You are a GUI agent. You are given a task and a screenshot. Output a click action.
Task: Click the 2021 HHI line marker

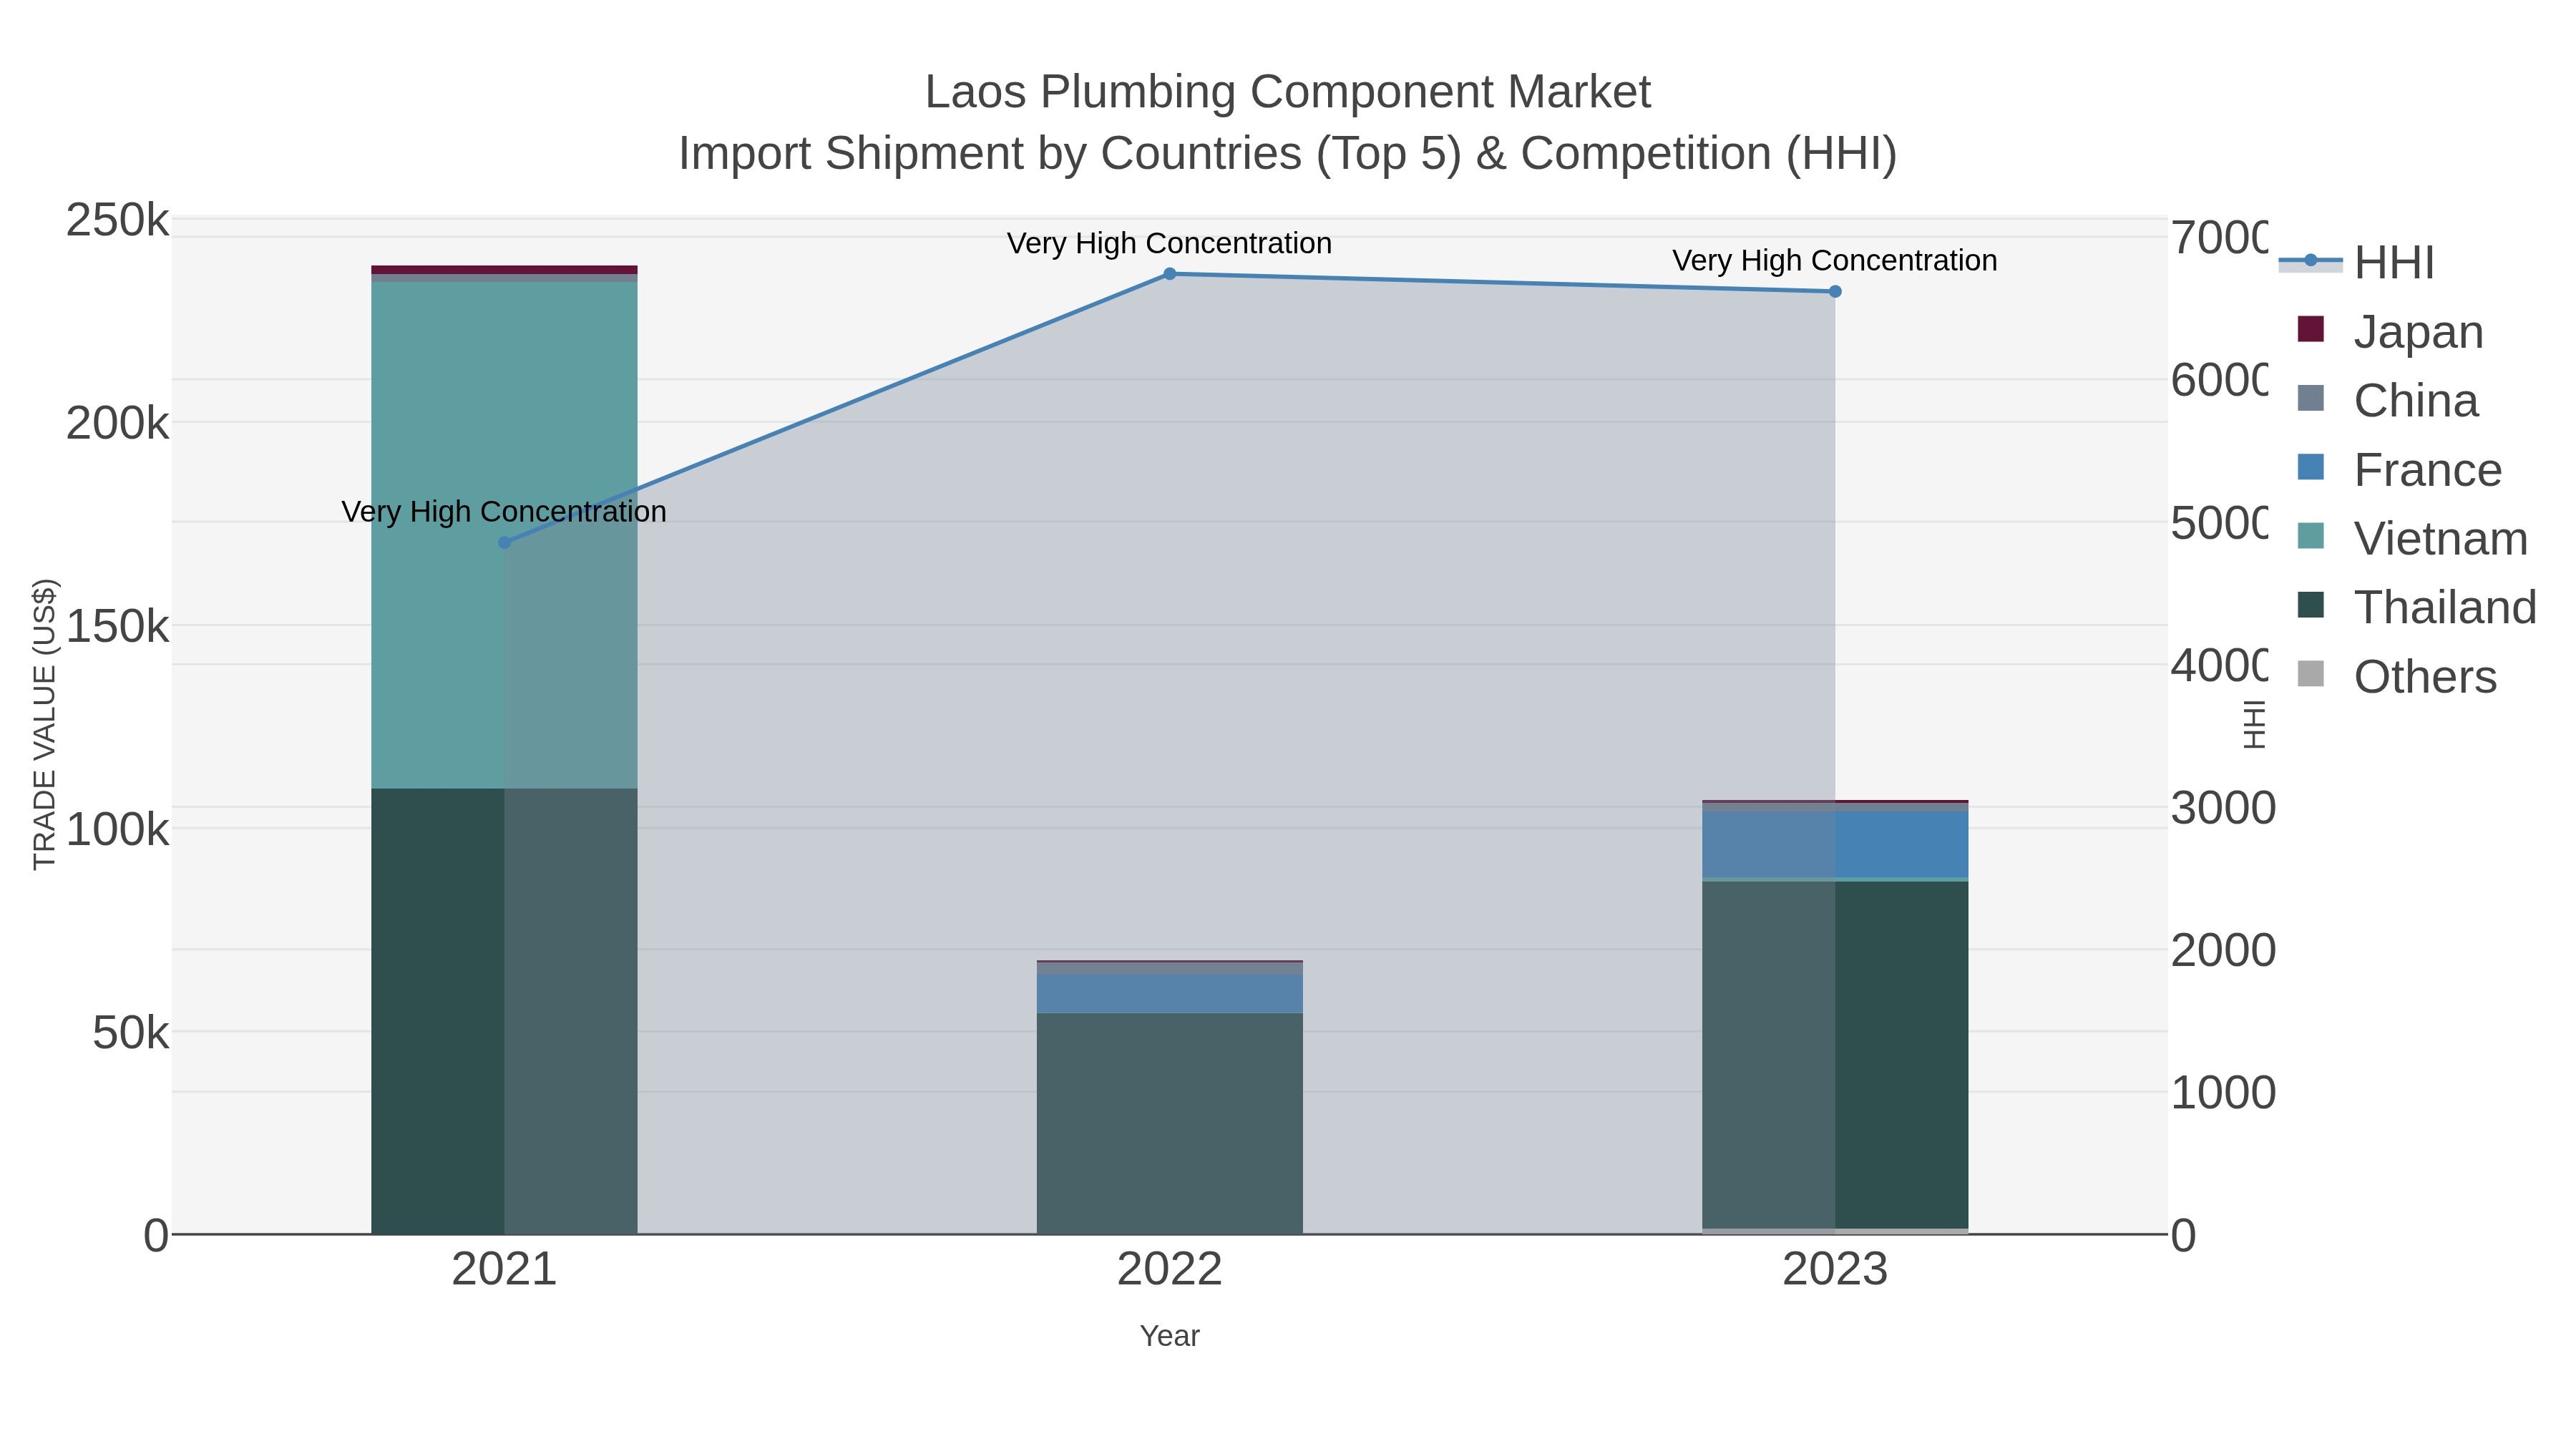click(x=504, y=543)
